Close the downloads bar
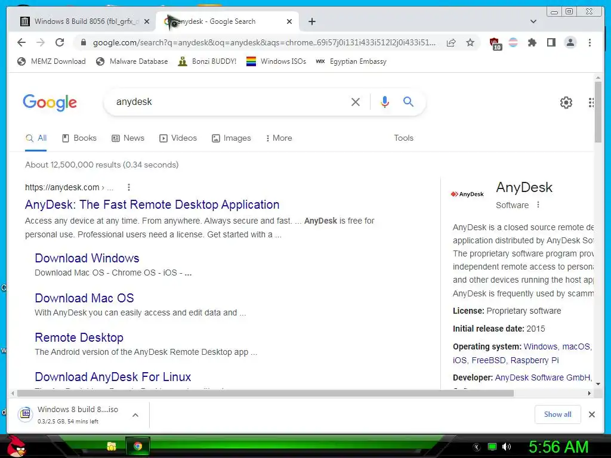This screenshot has height=458, width=611. tap(591, 414)
